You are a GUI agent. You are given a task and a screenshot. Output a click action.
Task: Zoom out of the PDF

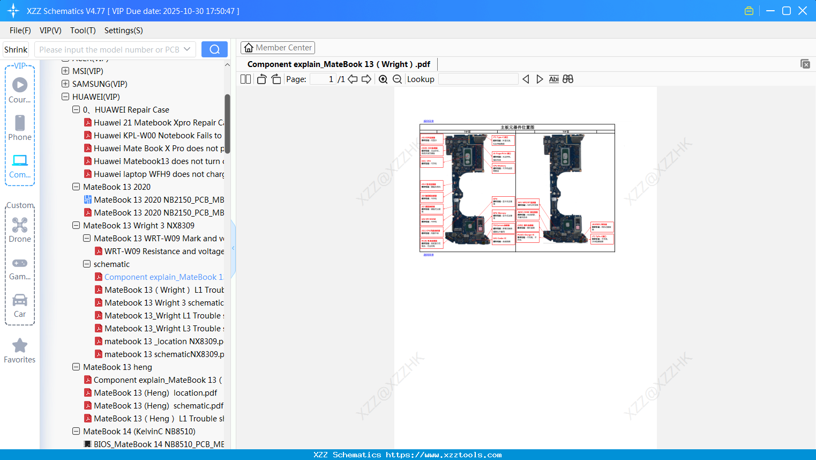click(x=397, y=79)
